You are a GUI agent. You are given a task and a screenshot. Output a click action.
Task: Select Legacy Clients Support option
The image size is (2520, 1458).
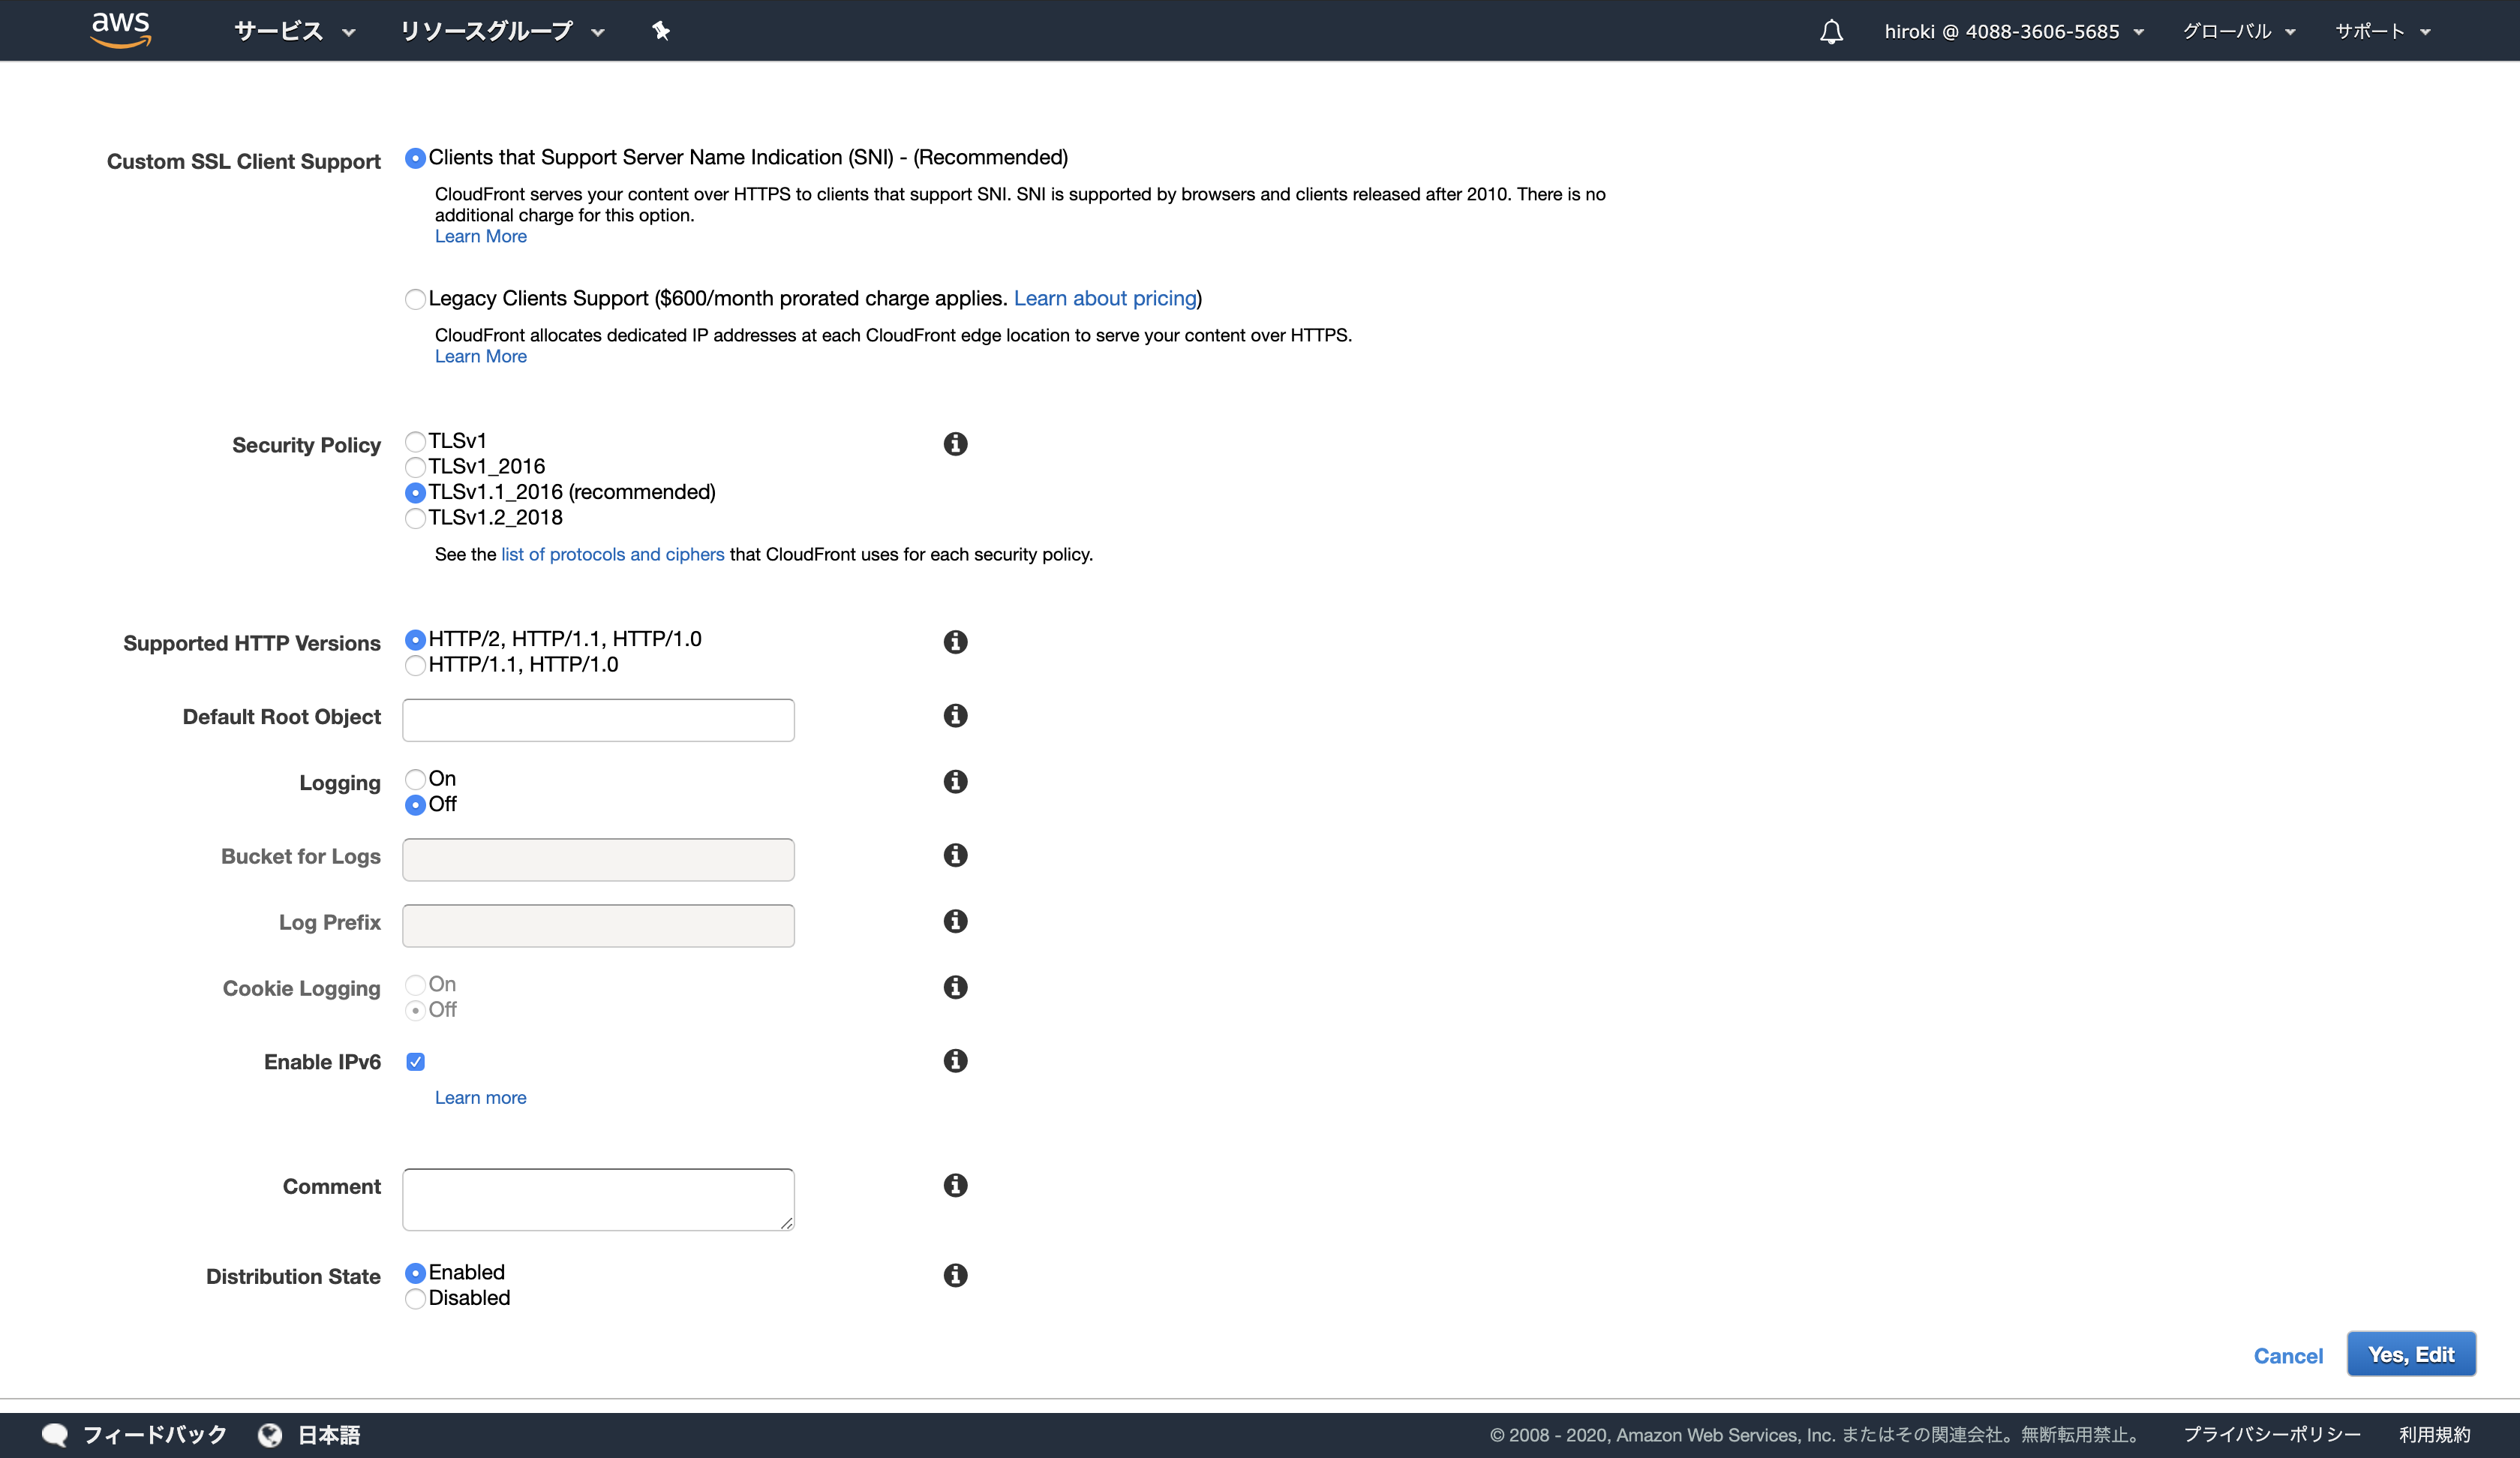[x=415, y=299]
